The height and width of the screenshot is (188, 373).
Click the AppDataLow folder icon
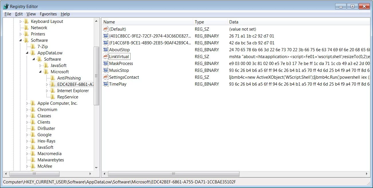33,53
